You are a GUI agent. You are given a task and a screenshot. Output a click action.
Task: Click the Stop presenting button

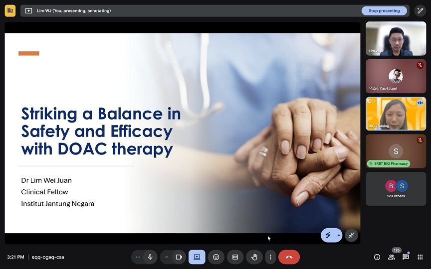[384, 10]
